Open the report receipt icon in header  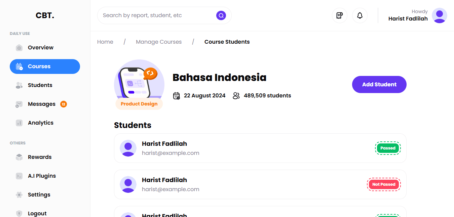(340, 15)
